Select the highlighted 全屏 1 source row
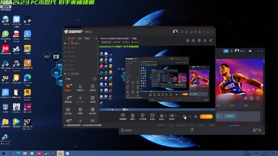 (x=80, y=74)
